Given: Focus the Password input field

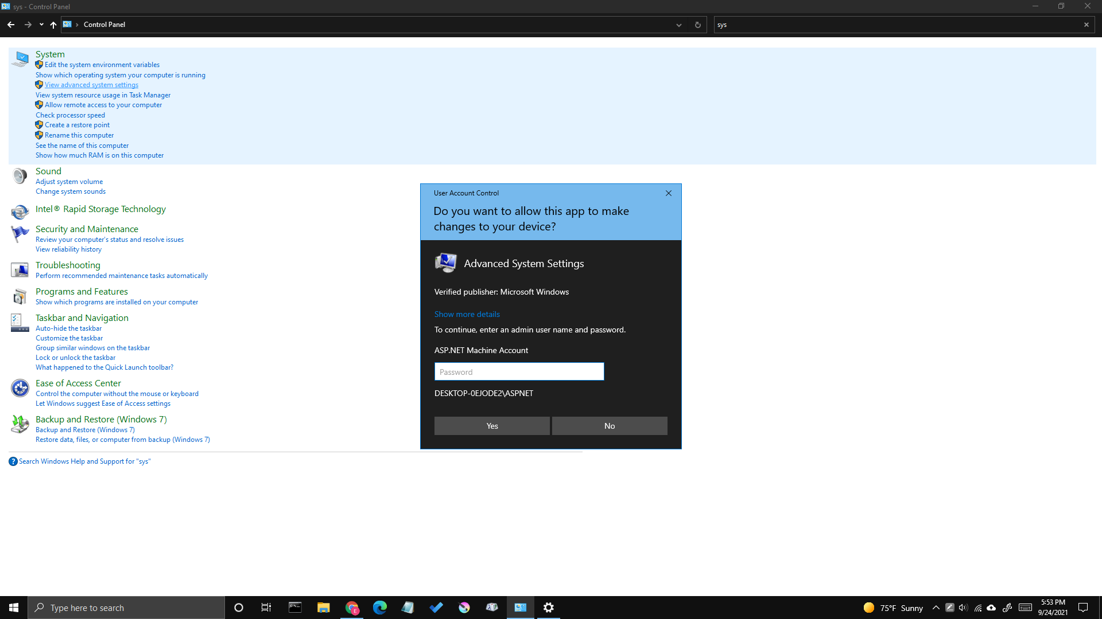Looking at the screenshot, I should (519, 371).
